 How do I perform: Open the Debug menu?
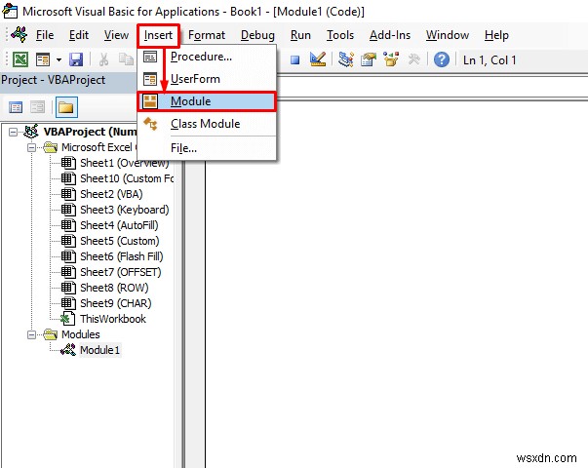(257, 35)
